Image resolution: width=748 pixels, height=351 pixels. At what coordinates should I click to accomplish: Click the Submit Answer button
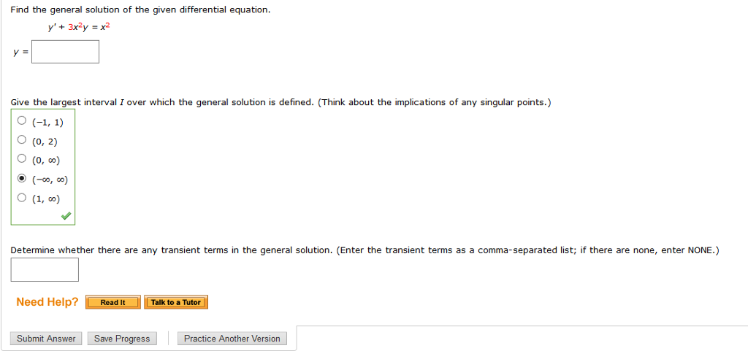click(x=46, y=339)
